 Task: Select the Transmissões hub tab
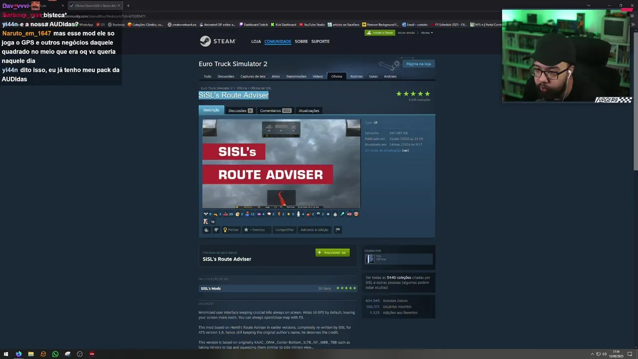click(x=296, y=76)
